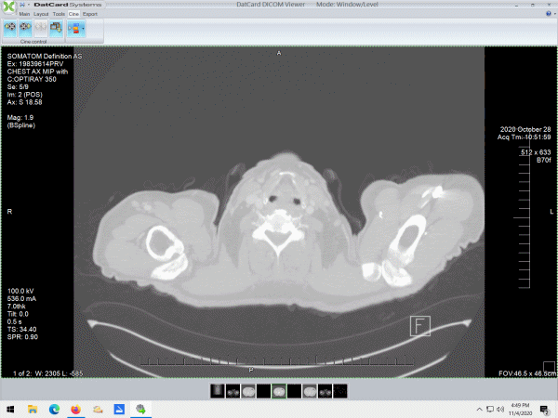The image size is (558, 418).
Task: Select the first series thumbnail (scout image)
Action: click(x=218, y=390)
